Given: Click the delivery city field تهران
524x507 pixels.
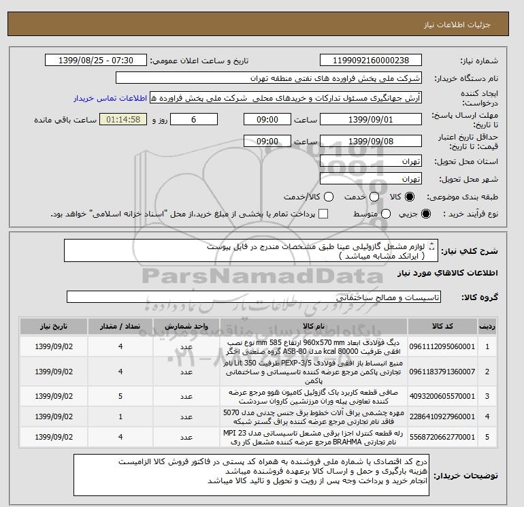Looking at the screenshot, I should (371, 179).
